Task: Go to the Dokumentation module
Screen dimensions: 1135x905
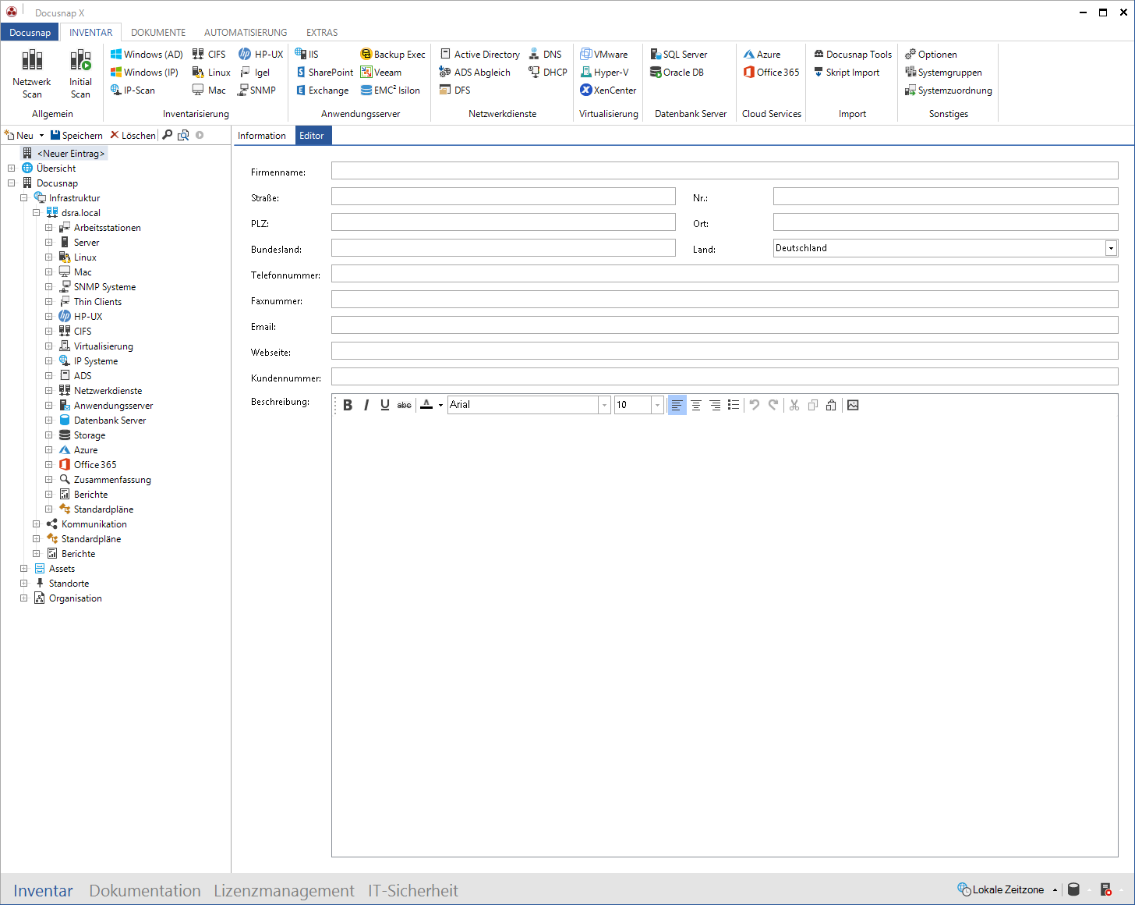Action: click(145, 890)
